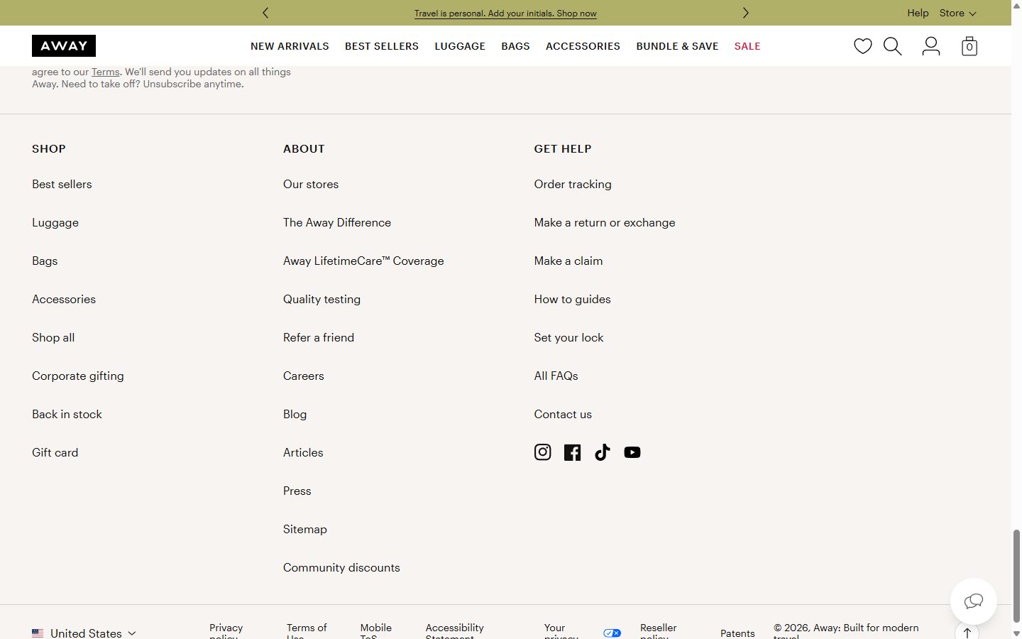Open Gift card link
Image resolution: width=1022 pixels, height=639 pixels.
[x=55, y=452]
